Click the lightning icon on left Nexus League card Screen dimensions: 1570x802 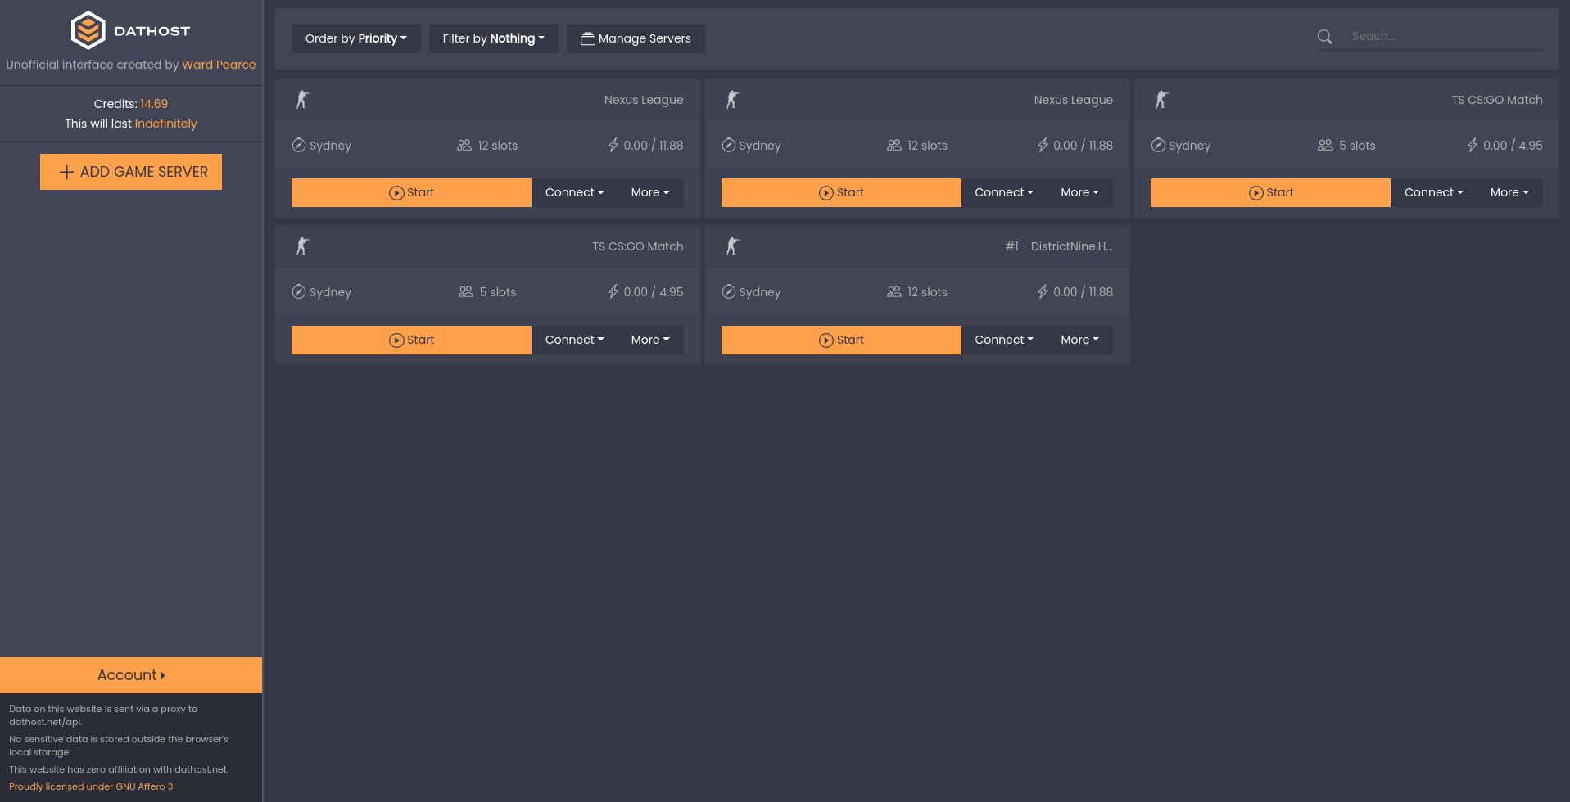pyautogui.click(x=613, y=146)
